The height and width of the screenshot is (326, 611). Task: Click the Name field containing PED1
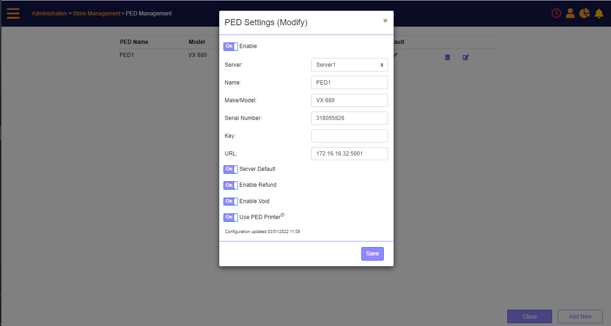350,83
